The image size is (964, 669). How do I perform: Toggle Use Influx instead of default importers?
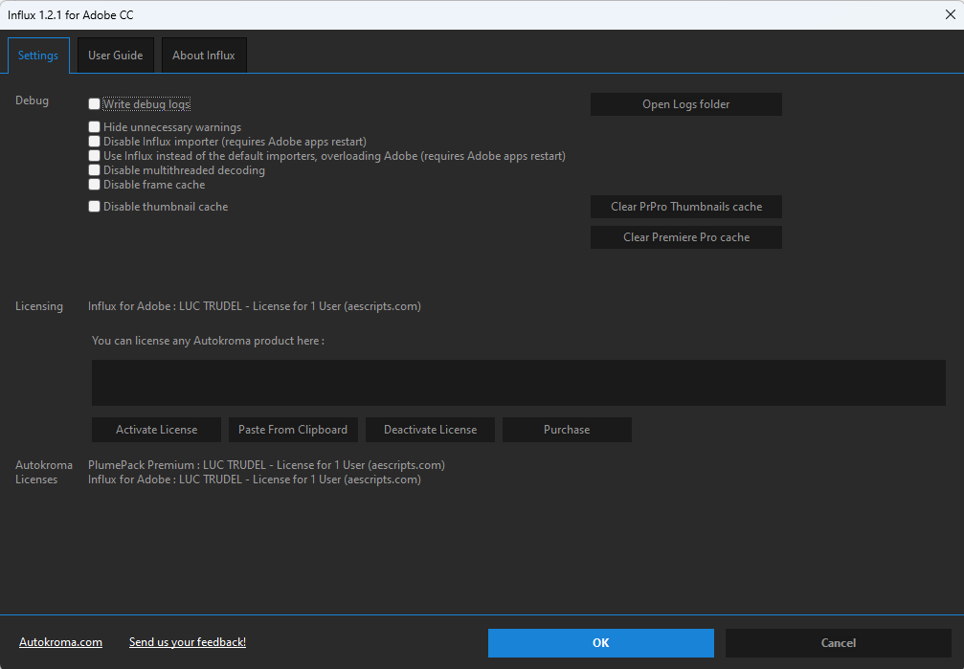point(94,156)
